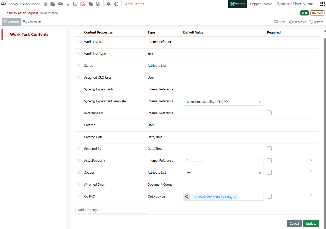
Task: Toggle Required checkbox for Species
Action: point(269,172)
